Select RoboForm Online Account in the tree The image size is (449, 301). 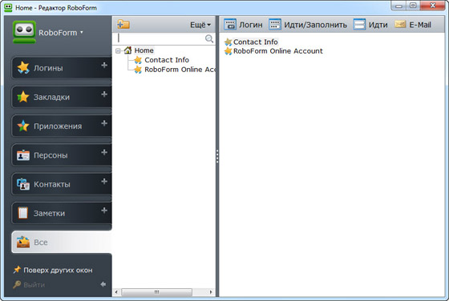pyautogui.click(x=180, y=70)
